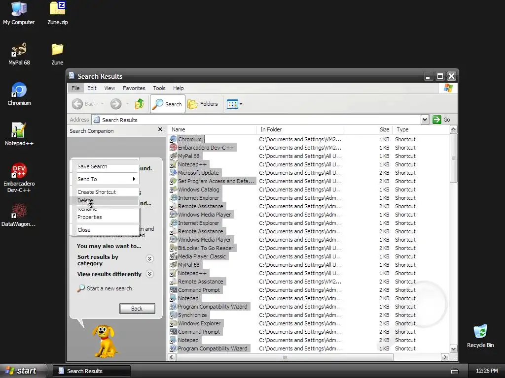
Task: Open the Edit menu
Action: 92,88
